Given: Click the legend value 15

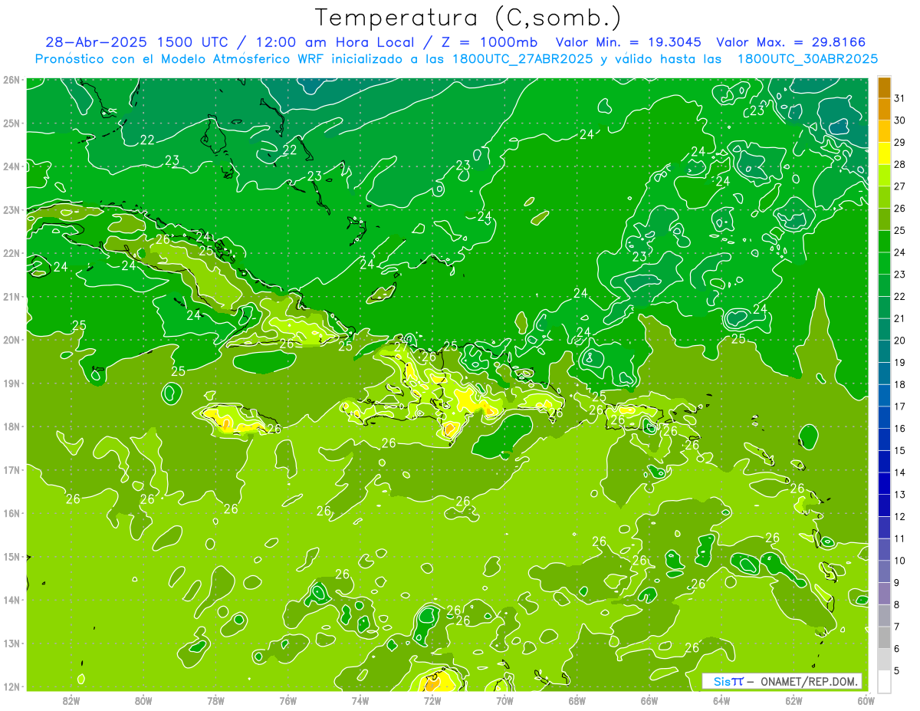Looking at the screenshot, I should coord(900,450).
